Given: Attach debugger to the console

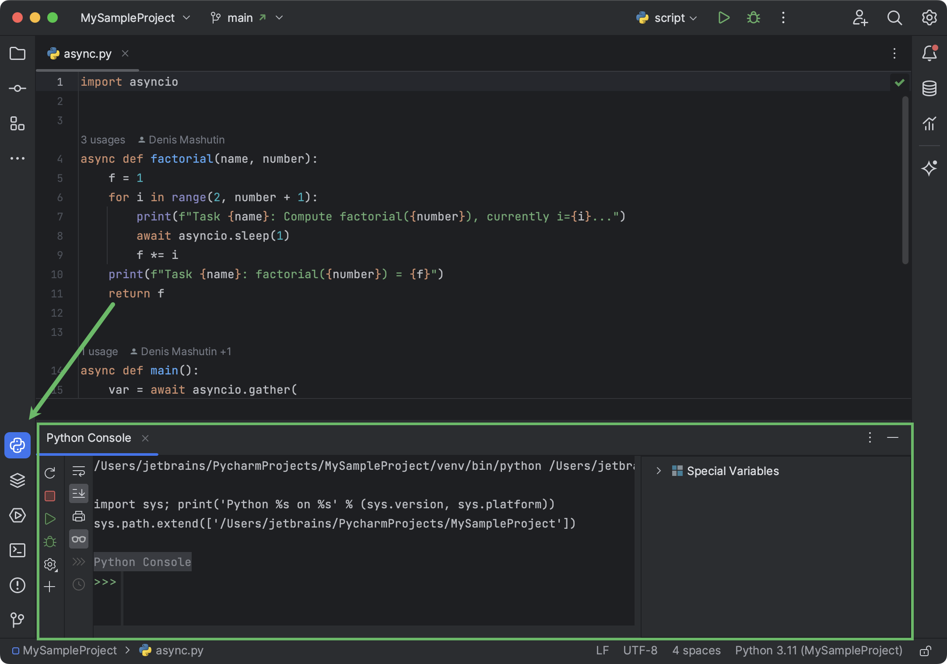Looking at the screenshot, I should tap(50, 542).
